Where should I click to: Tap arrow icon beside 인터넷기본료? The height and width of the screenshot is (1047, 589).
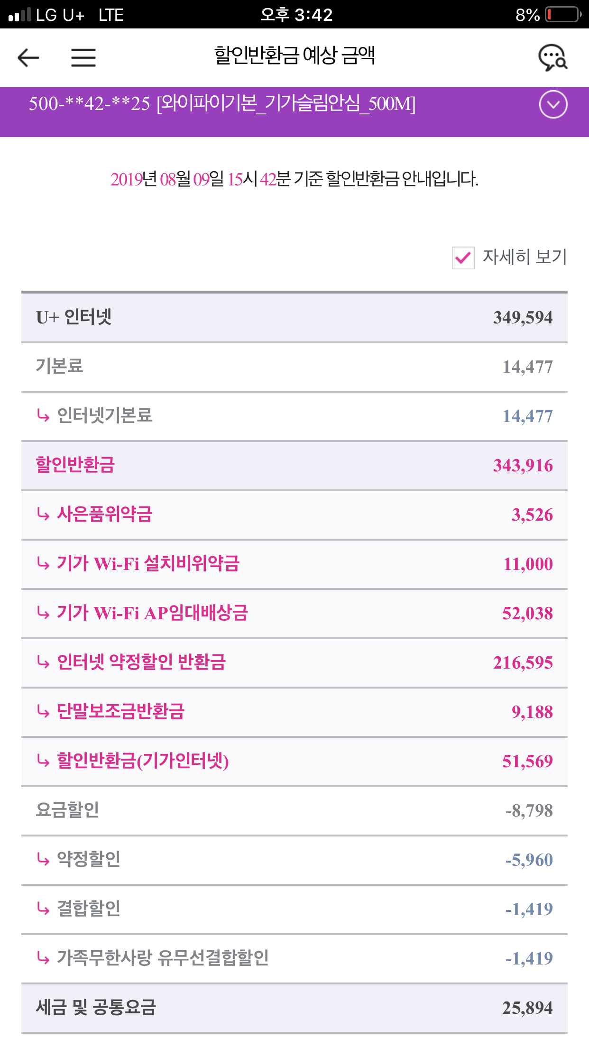click(x=43, y=416)
